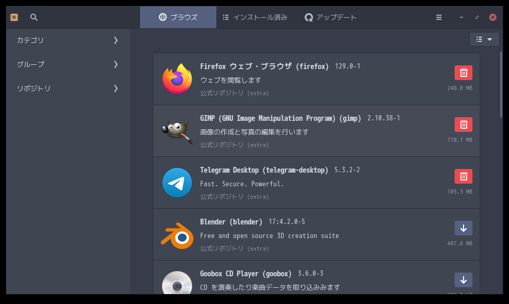Open the list view mode dropdown
This screenshot has width=509, height=304.
click(x=484, y=39)
